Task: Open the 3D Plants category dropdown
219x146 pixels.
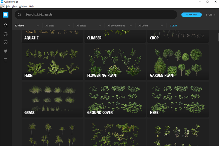Action: click(27, 25)
